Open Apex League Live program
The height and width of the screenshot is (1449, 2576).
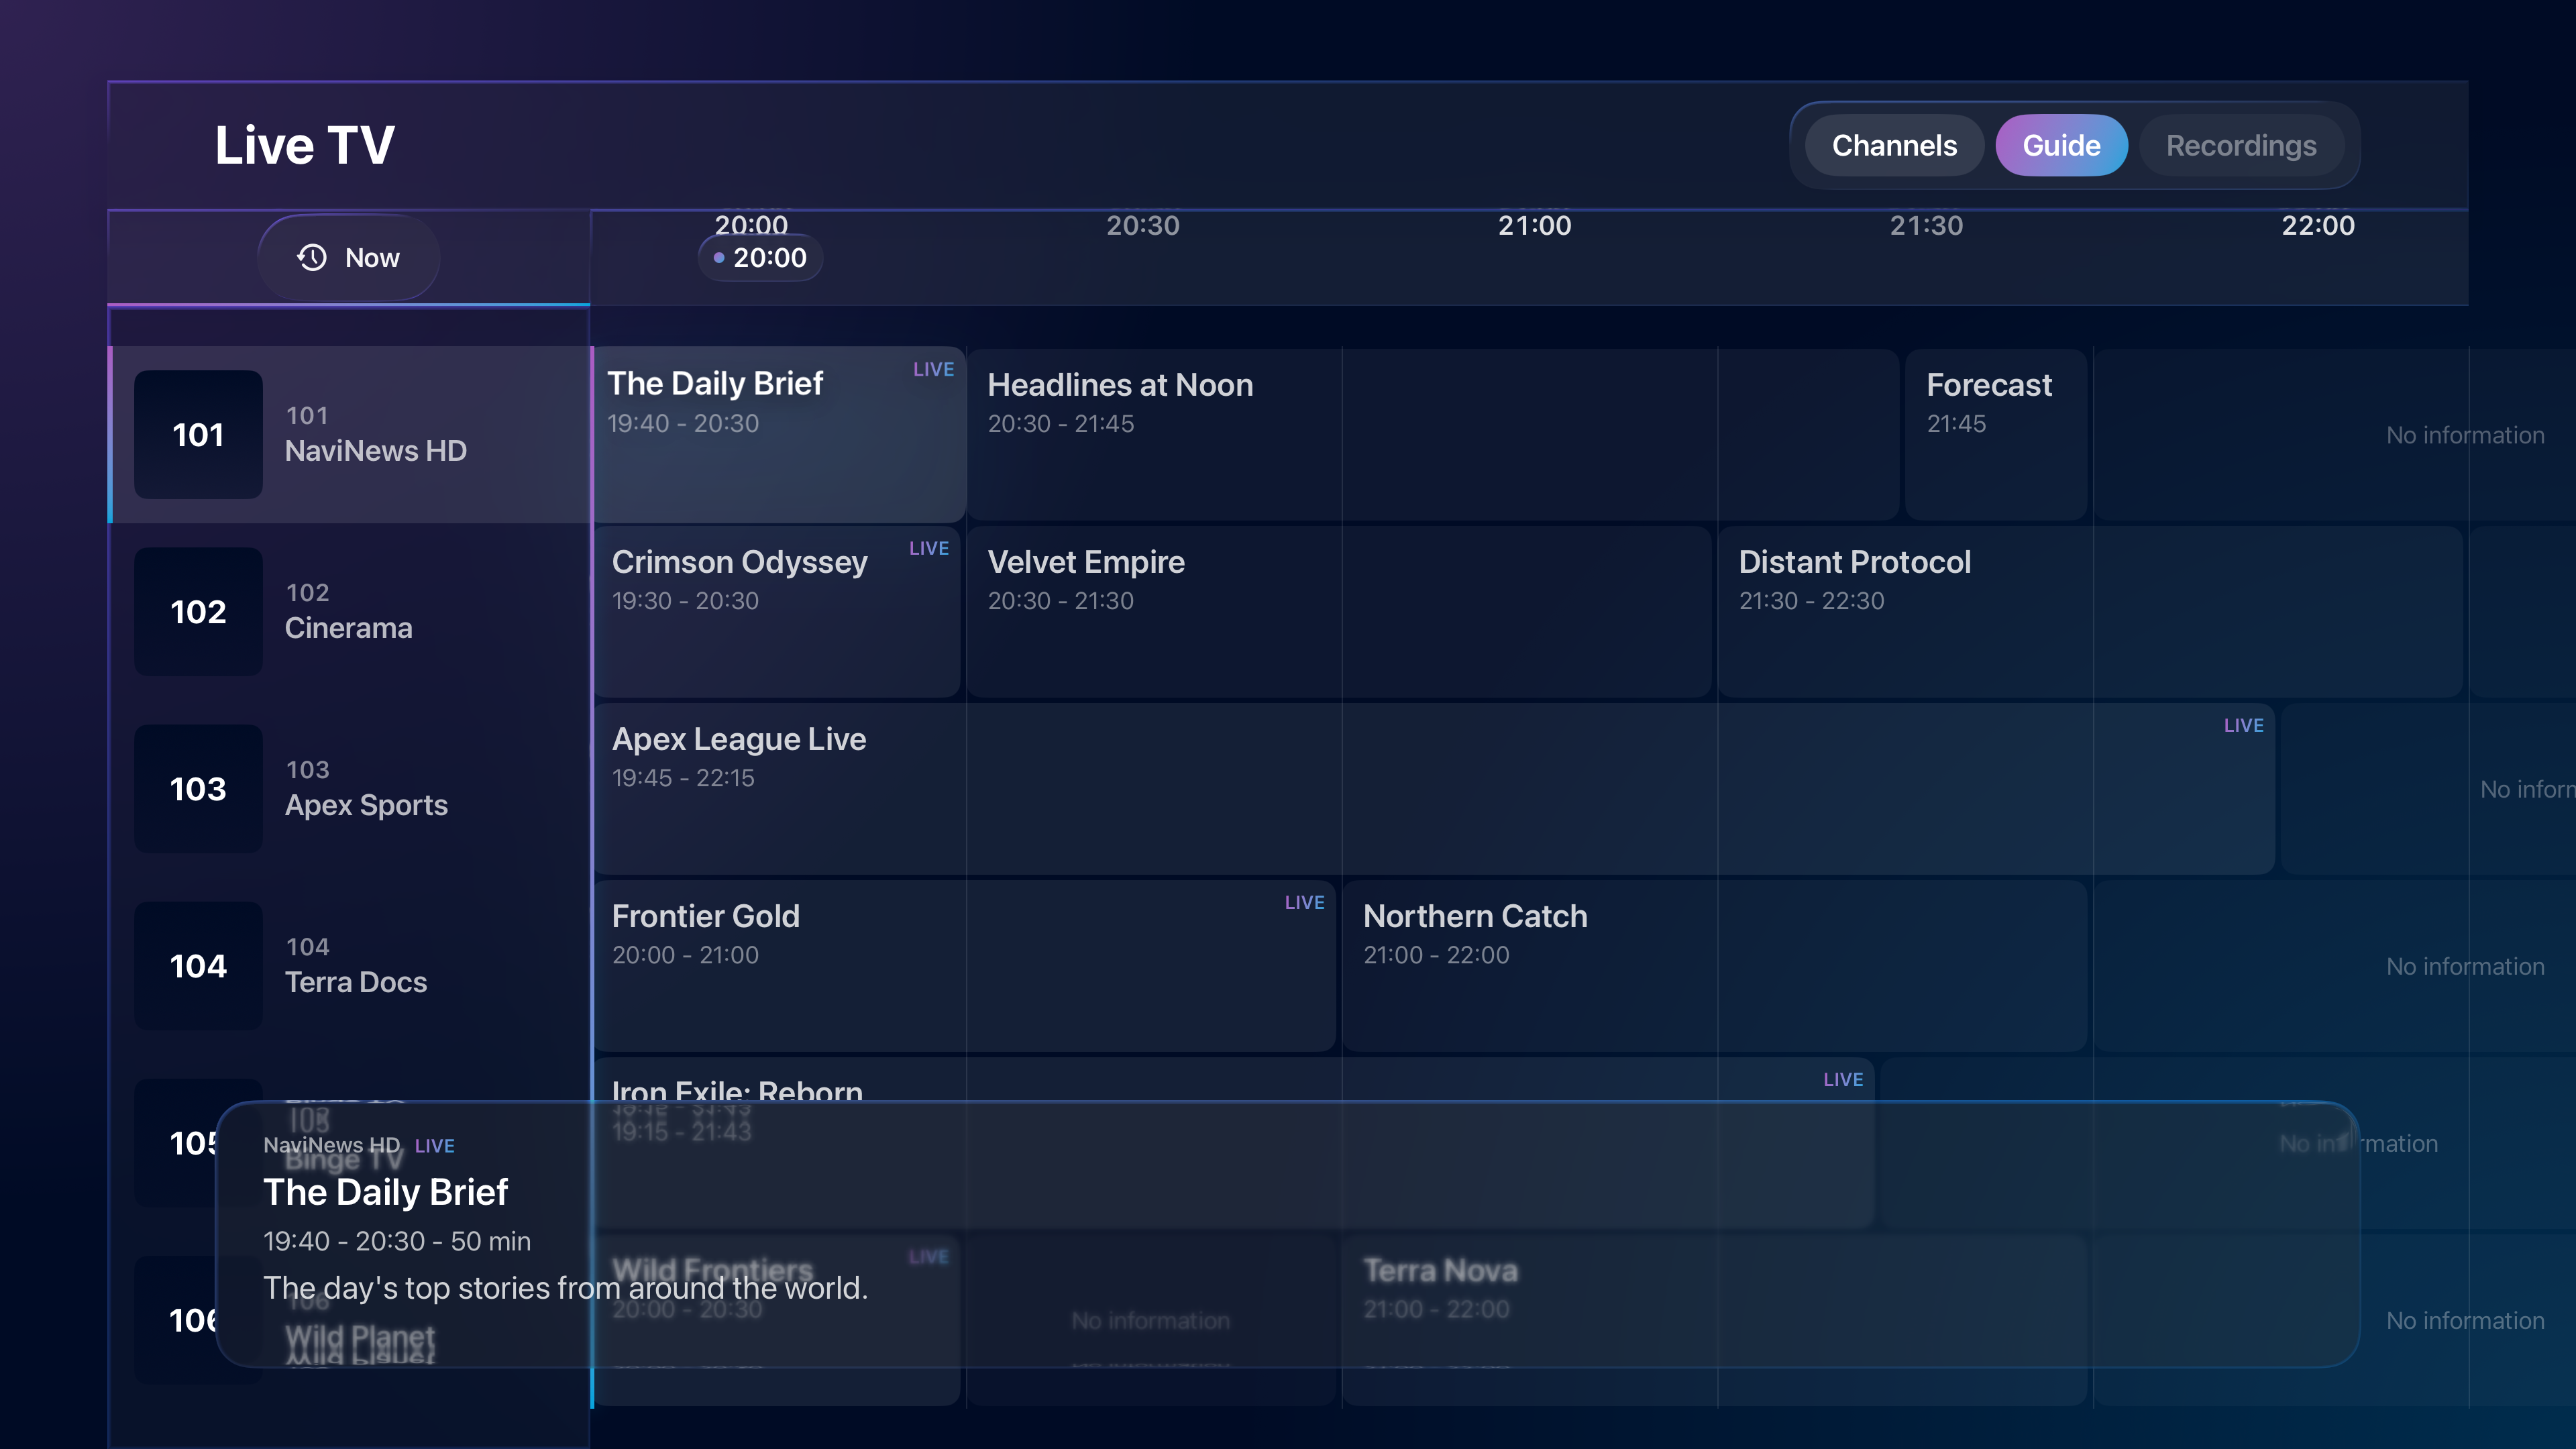coord(1435,789)
